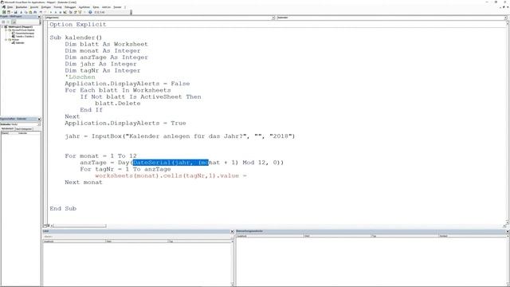Image resolution: width=510 pixels, height=287 pixels.
Task: Open the Bearbeiten menu
Action: pyautogui.click(x=22, y=7)
